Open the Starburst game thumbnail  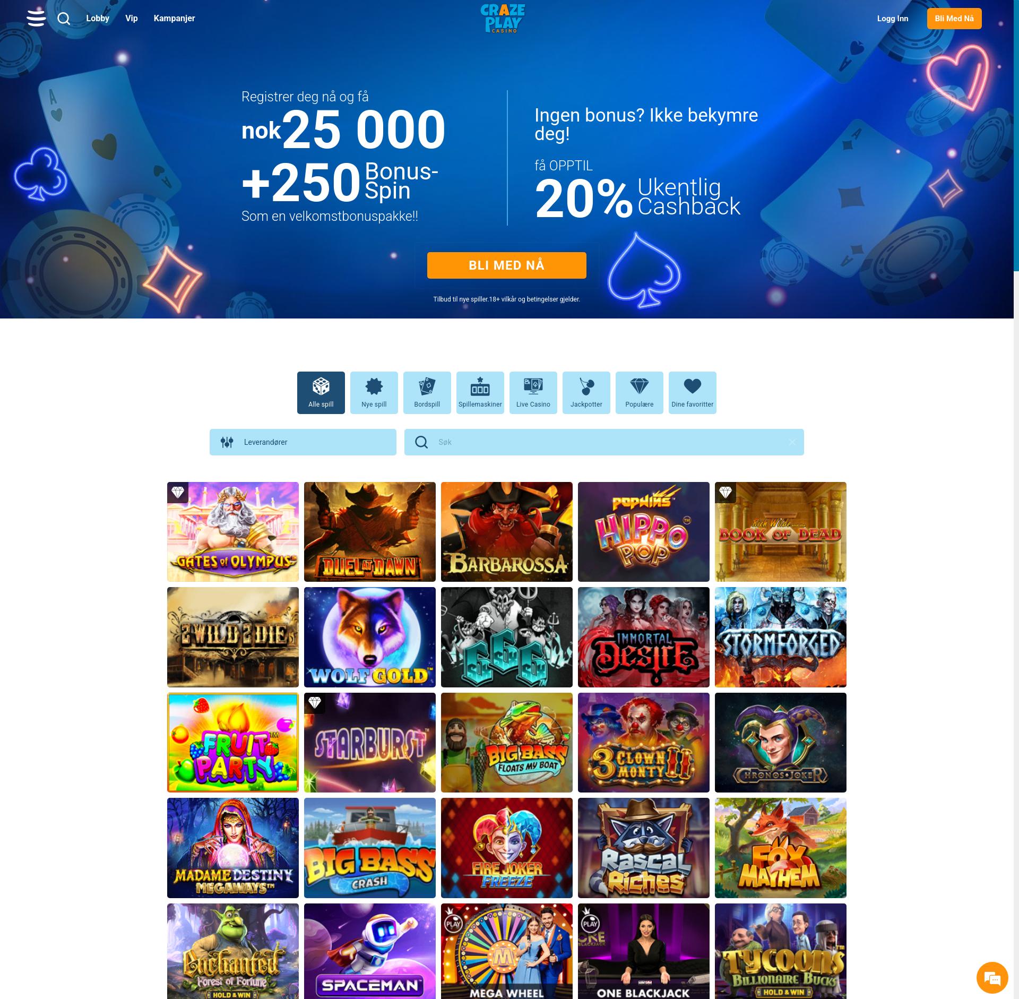point(370,743)
